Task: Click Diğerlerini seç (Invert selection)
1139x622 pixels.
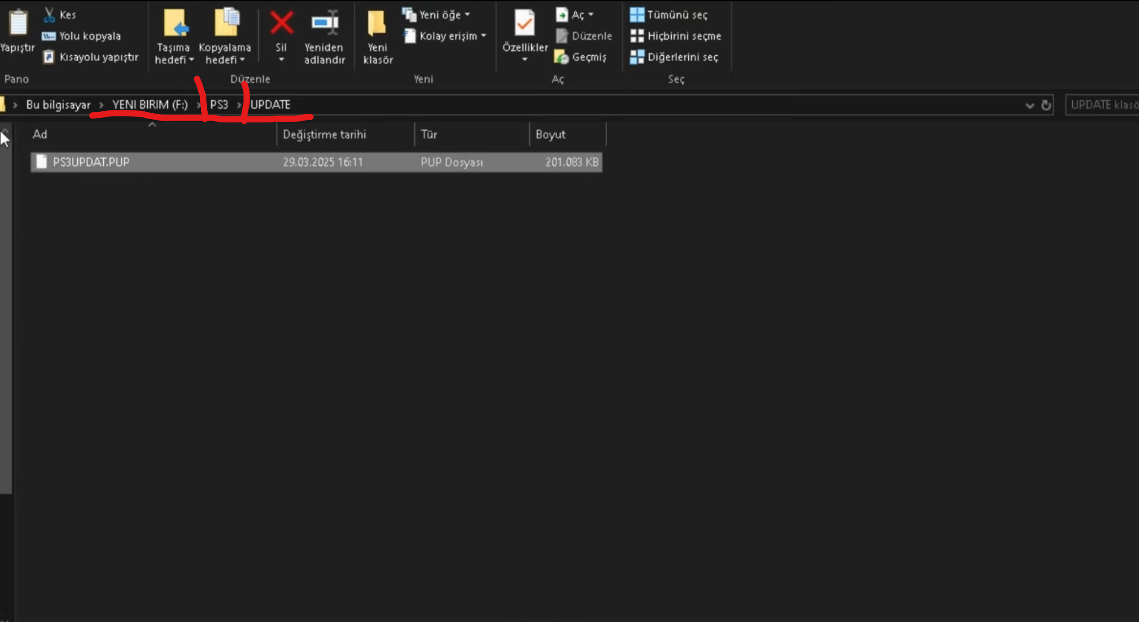Action: click(x=682, y=57)
